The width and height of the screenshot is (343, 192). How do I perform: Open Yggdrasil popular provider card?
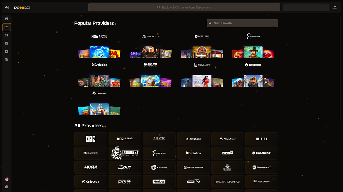(99, 103)
